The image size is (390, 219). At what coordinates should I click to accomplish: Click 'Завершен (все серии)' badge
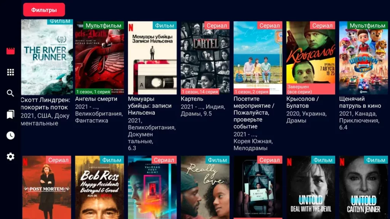point(311,89)
